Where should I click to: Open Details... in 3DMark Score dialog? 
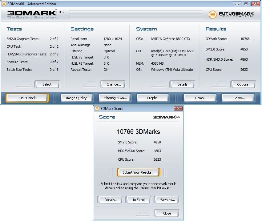[x=110, y=200]
